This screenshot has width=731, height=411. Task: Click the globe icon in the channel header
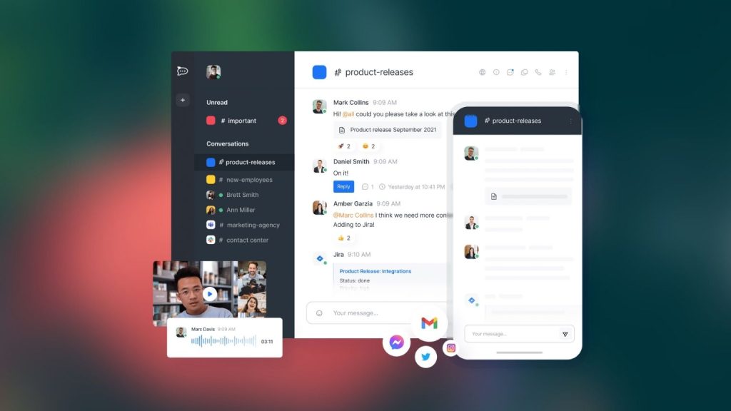click(482, 72)
